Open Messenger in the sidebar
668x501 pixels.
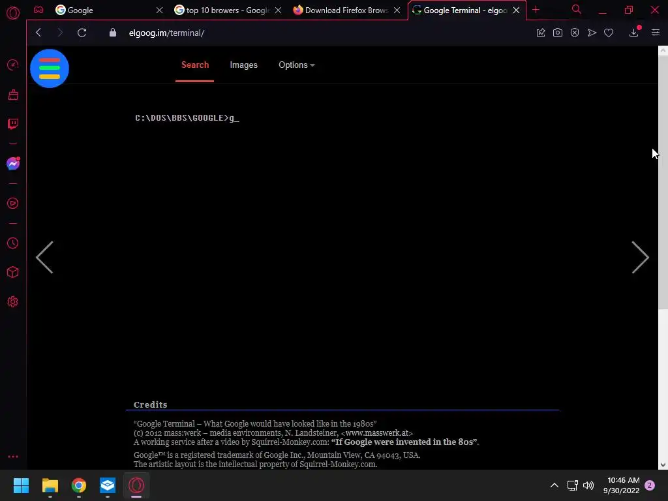(x=13, y=164)
